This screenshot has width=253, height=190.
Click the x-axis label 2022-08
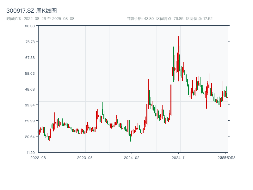point(38,158)
